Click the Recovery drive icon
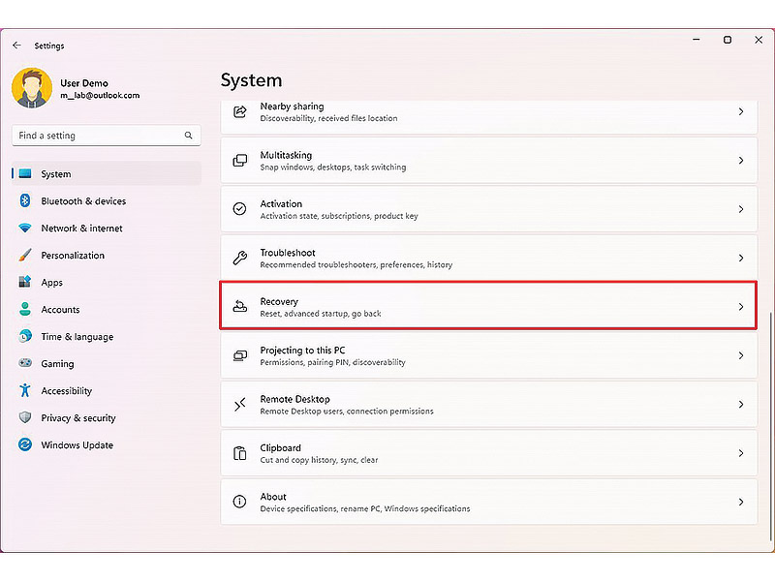 (x=239, y=307)
